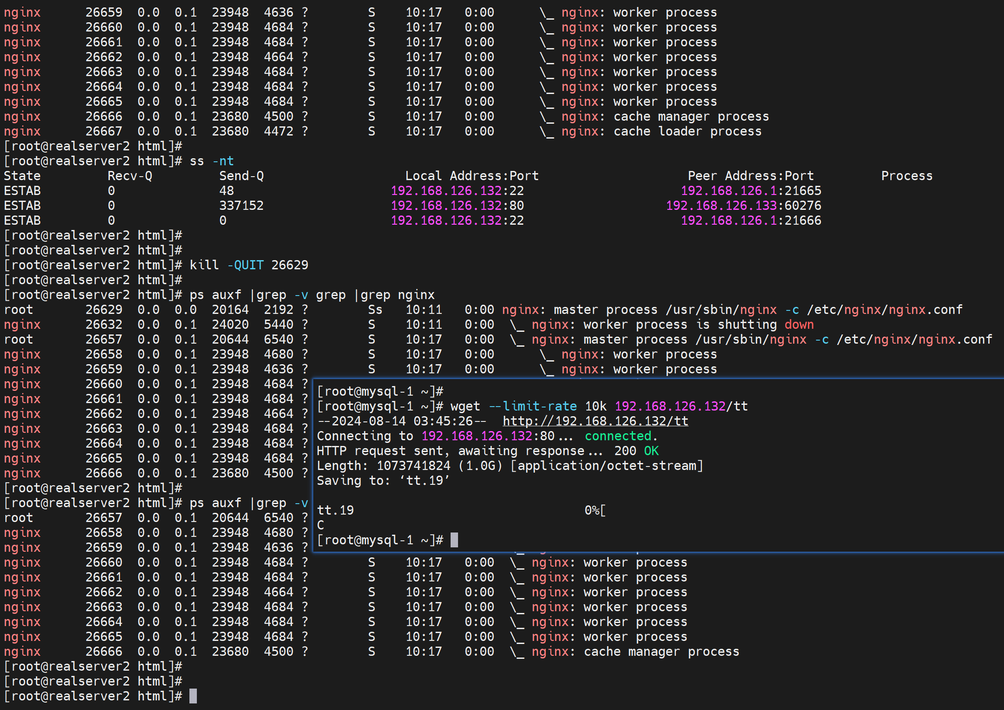Click peer address 192.168.126.133:60276

[x=743, y=205]
